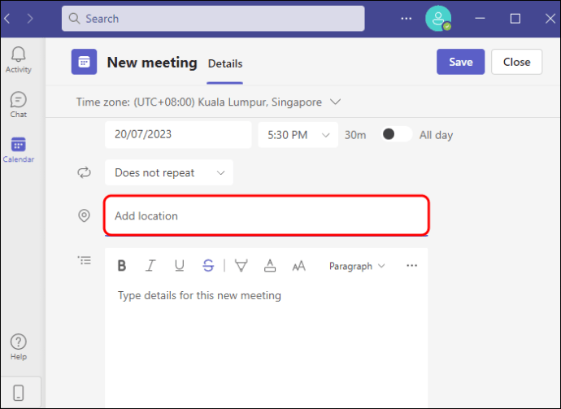Apply underline formatting
Screen dimensions: 561x409
[179, 266]
